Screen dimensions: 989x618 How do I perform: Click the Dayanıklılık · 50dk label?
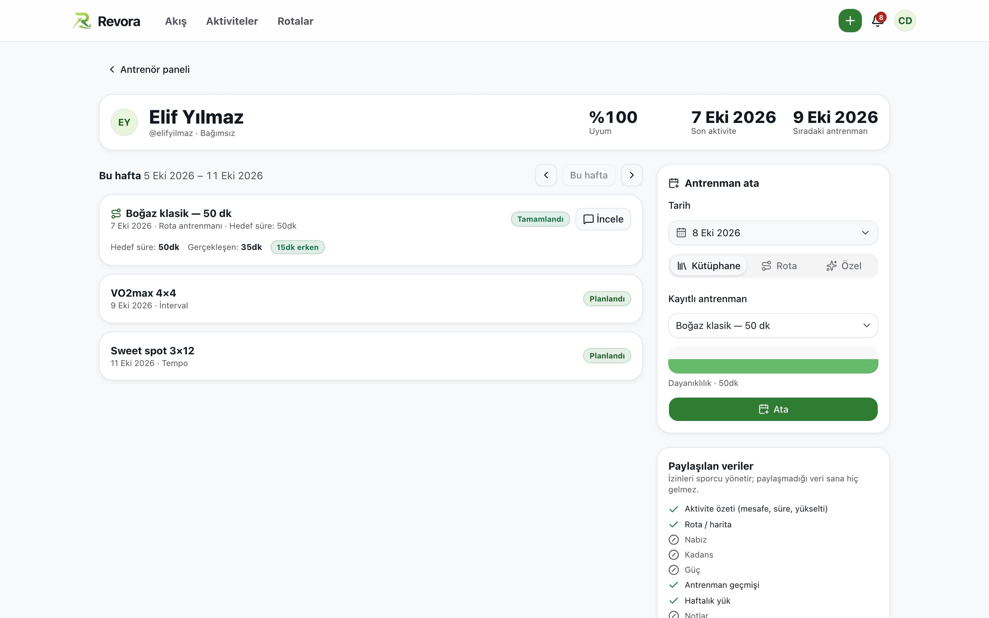click(703, 384)
